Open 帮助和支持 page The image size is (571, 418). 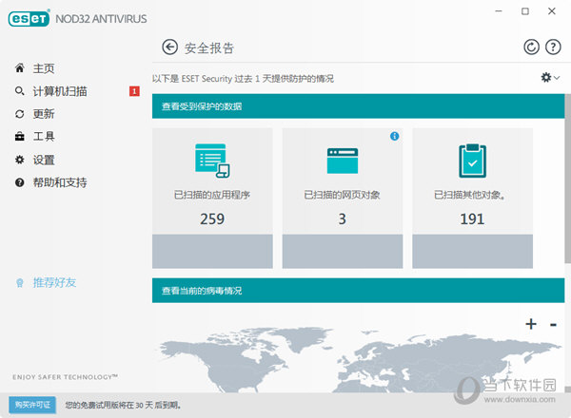tap(59, 182)
